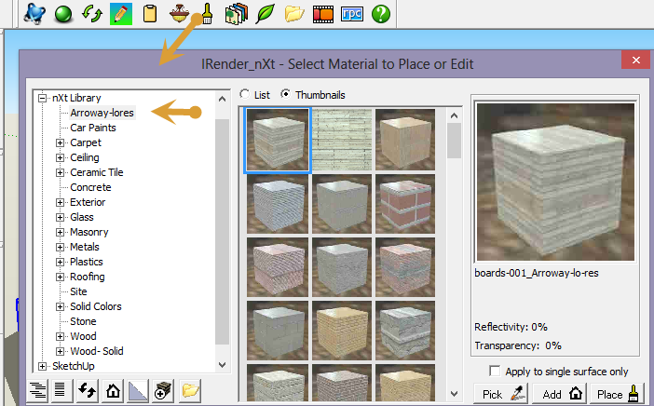Open the paintbrush materials tool
This screenshot has width=654, height=406.
click(207, 13)
